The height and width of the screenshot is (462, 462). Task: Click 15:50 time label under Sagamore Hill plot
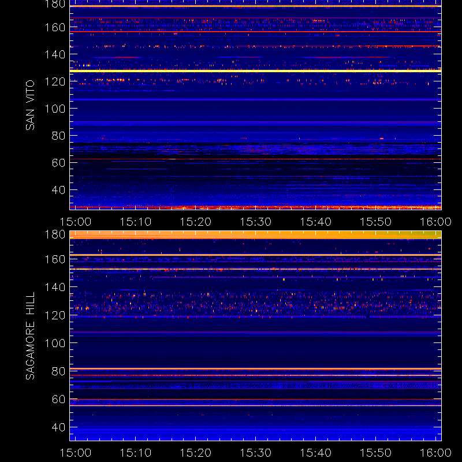(x=376, y=453)
